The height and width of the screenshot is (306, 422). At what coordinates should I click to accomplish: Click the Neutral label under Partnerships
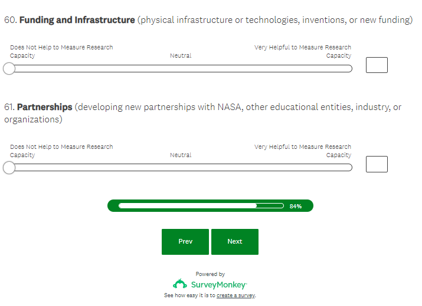pos(181,155)
